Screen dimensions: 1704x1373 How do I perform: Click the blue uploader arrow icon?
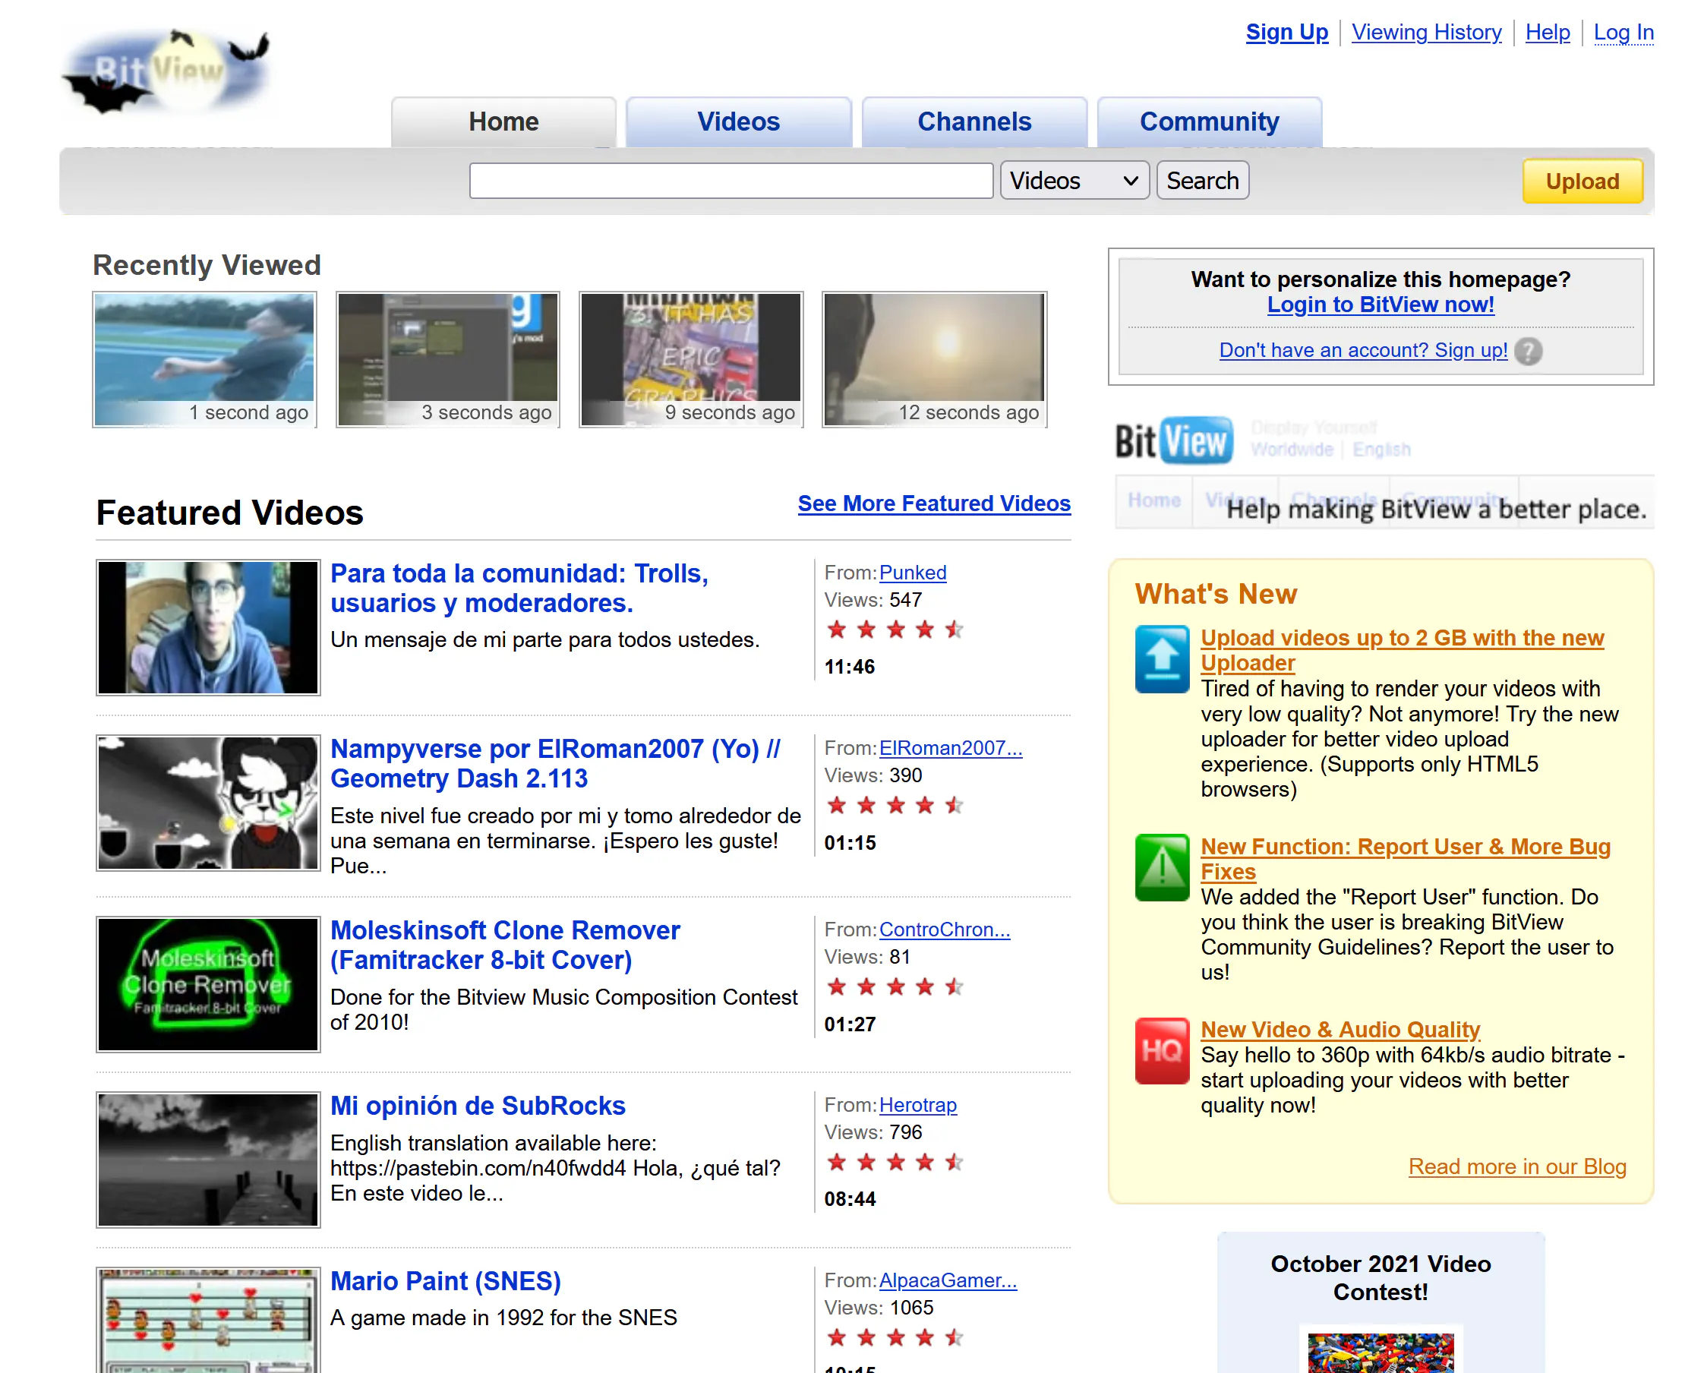(1162, 659)
